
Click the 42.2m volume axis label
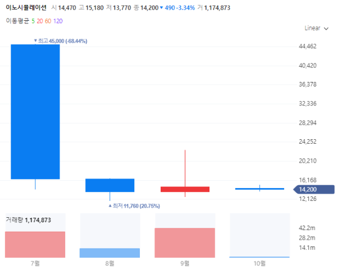[x=307, y=228]
